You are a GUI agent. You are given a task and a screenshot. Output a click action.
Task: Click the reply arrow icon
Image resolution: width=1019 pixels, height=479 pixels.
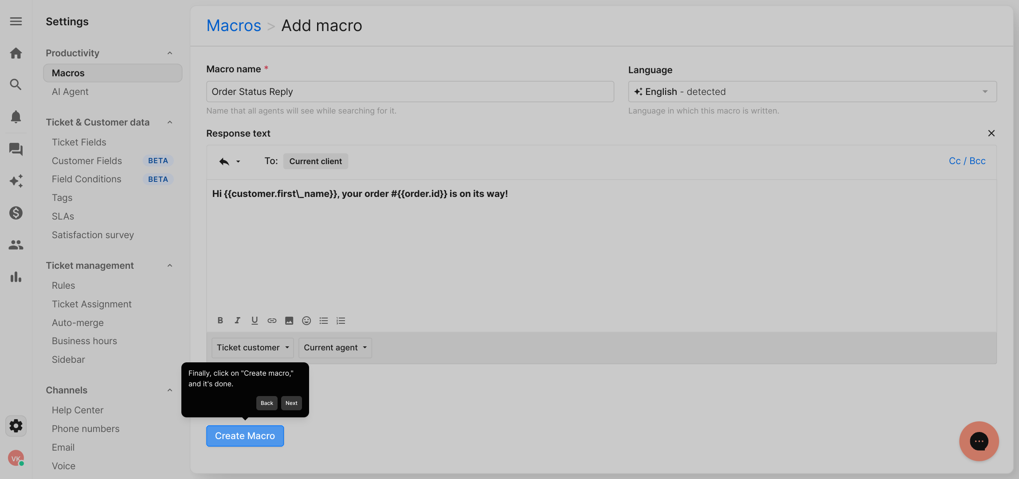coord(224,161)
